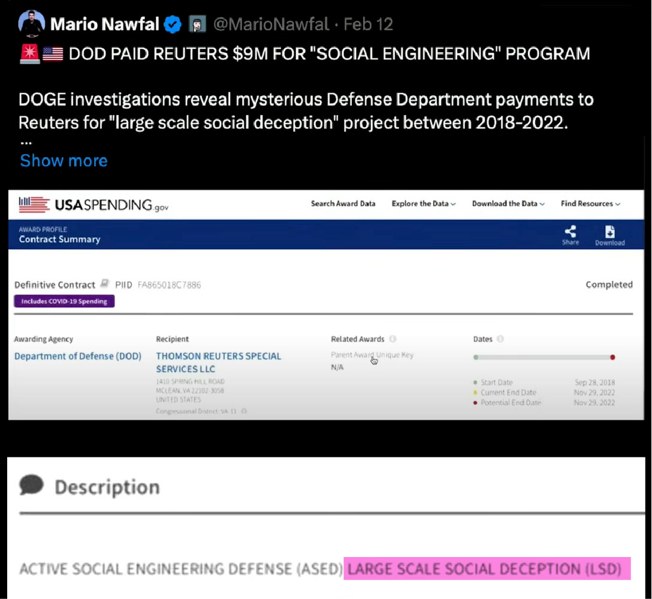
Task: Click the Mario Nawfal display name
Action: [x=104, y=24]
